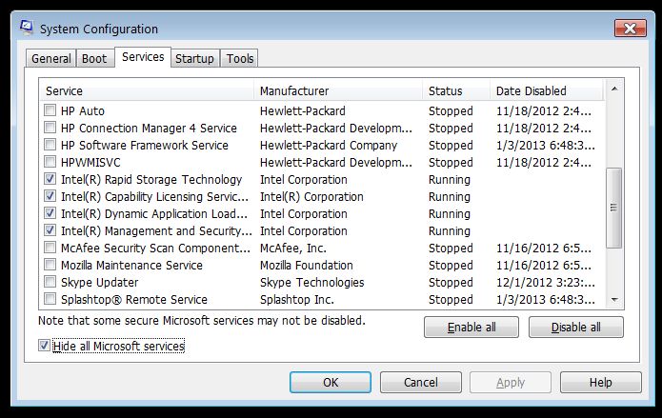Click the Enable all button
Image resolution: width=662 pixels, height=418 pixels.
(471, 328)
